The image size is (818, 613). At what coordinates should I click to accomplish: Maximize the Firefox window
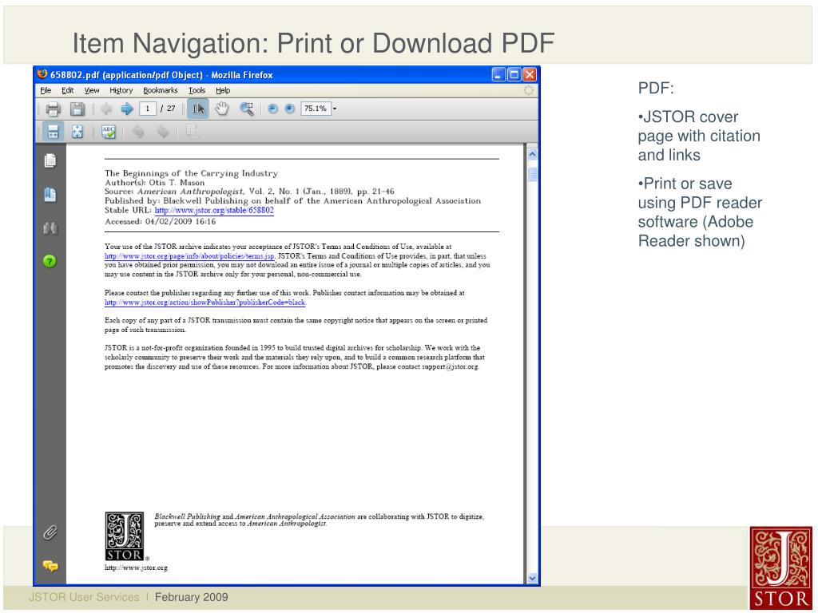[x=514, y=74]
